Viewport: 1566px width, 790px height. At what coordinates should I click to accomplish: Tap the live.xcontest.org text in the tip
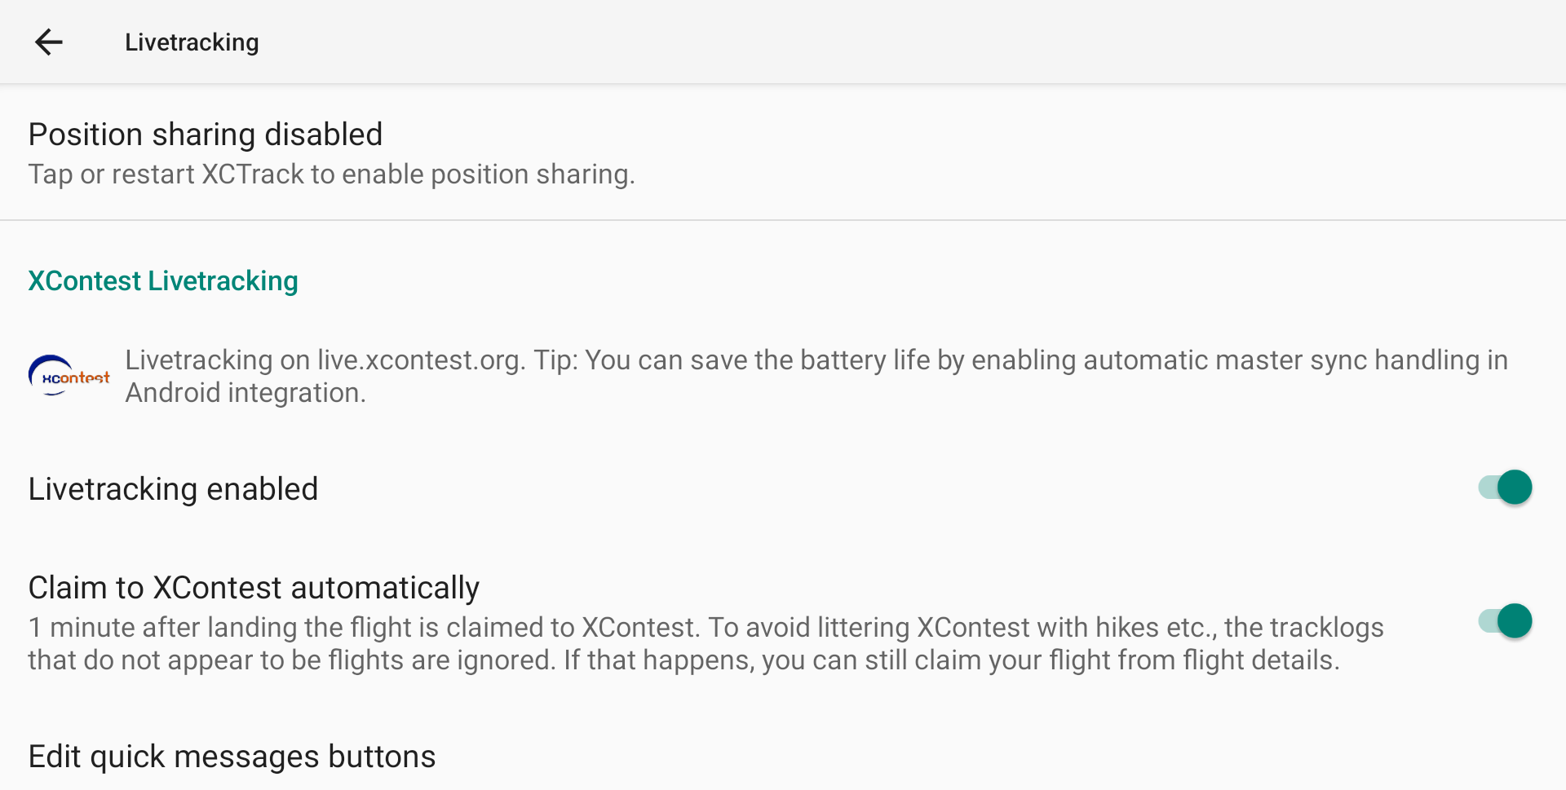tap(421, 360)
